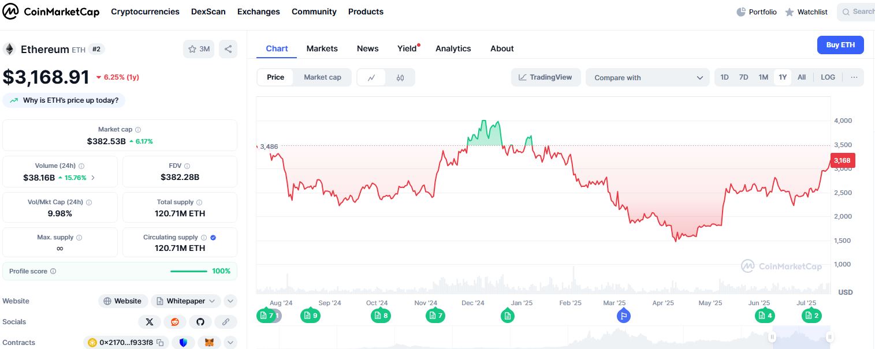Click the Profile score progress bar
The image size is (875, 349).
tap(189, 271)
